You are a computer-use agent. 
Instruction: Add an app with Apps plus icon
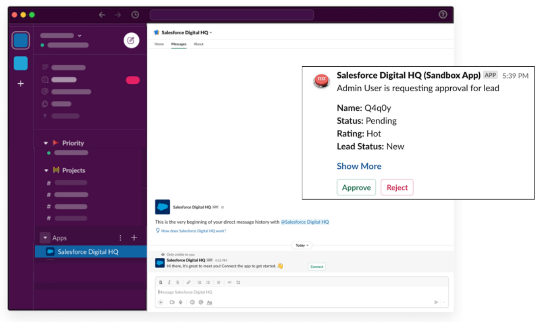click(134, 238)
